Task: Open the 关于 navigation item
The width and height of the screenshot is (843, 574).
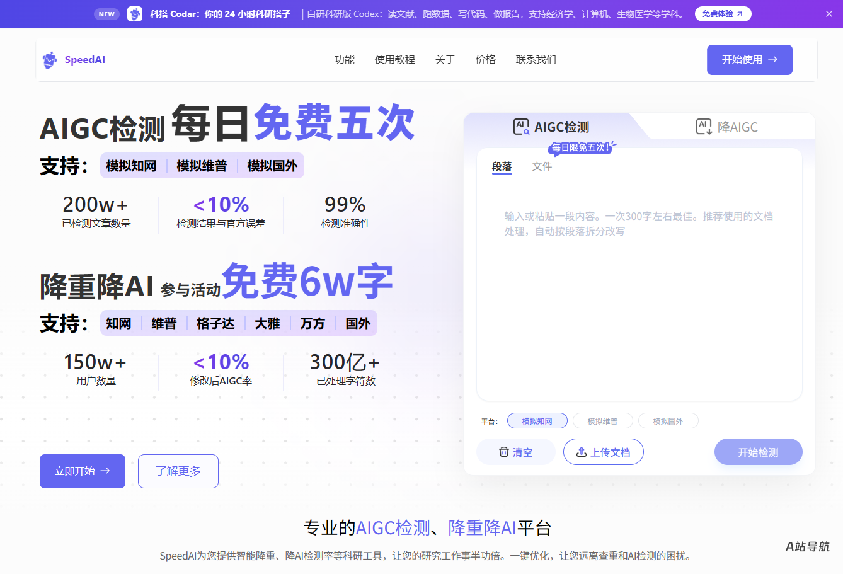Action: coord(445,60)
